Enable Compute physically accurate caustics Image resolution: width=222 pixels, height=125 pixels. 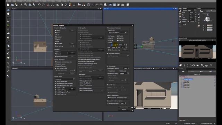[89, 59]
